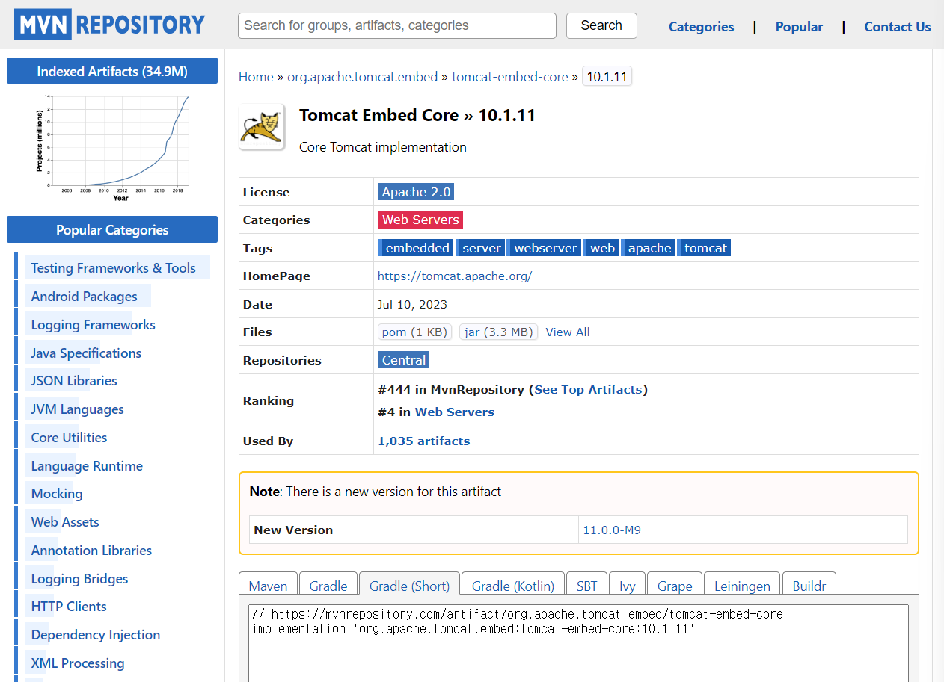Open Core Utilities category
Viewport: 944px width, 682px height.
point(69,437)
